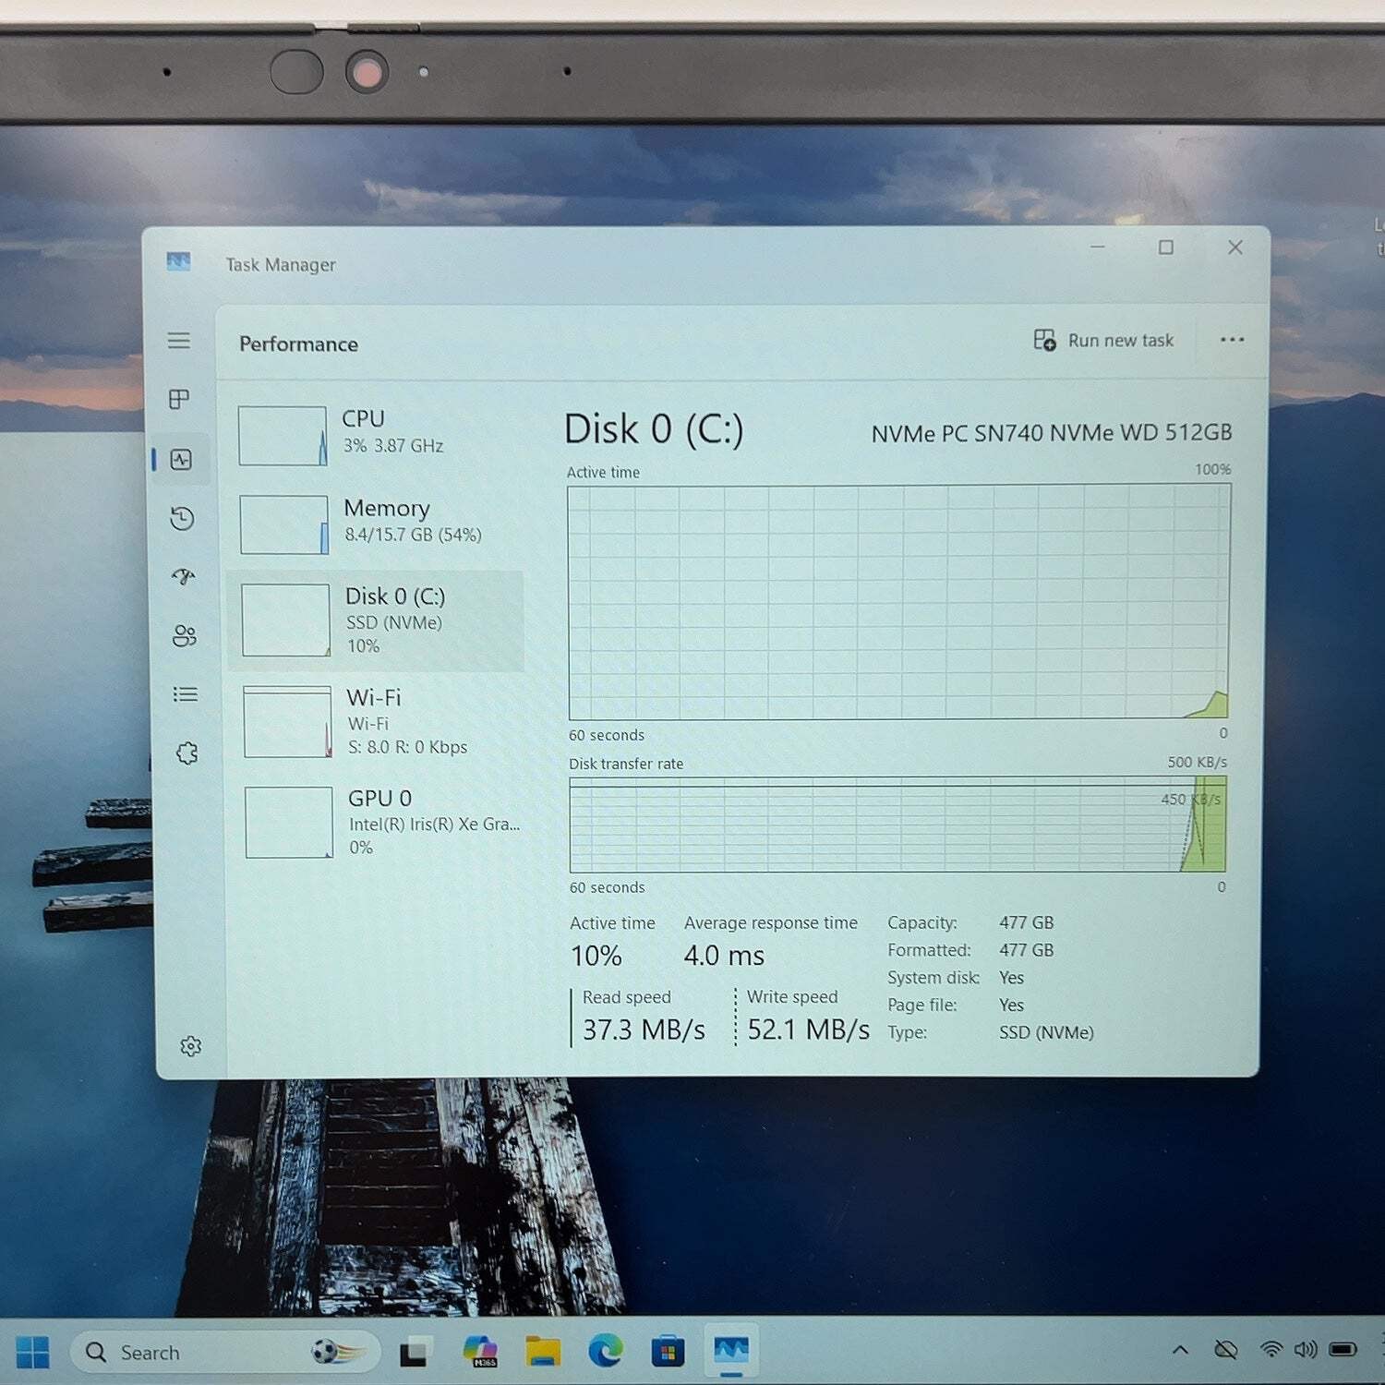Click the 'SSD (NVMe)' Type value
The height and width of the screenshot is (1385, 1385).
1046,1032
